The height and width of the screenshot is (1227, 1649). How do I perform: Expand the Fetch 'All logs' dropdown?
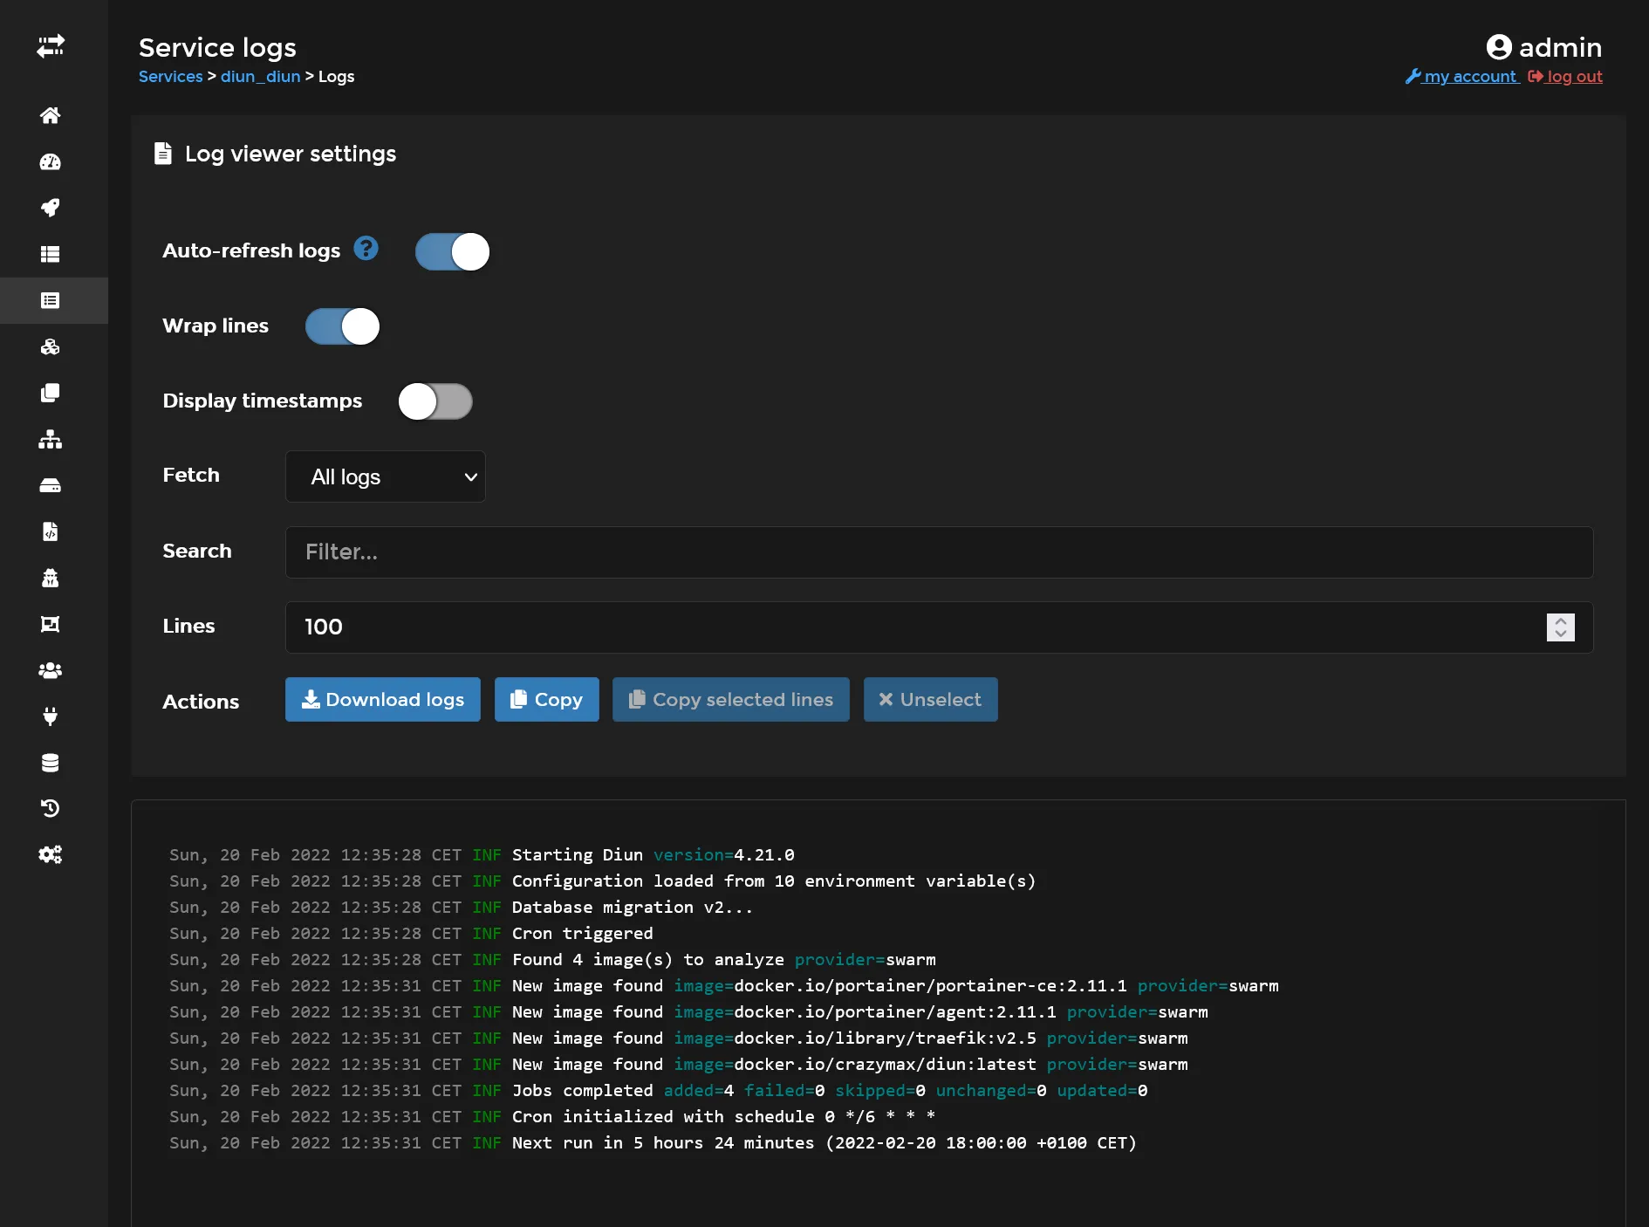tap(385, 476)
